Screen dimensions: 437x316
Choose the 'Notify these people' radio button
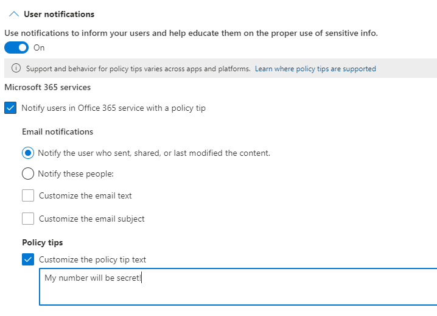coord(28,174)
